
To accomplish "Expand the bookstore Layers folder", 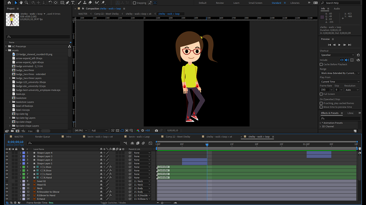I will click(10, 102).
